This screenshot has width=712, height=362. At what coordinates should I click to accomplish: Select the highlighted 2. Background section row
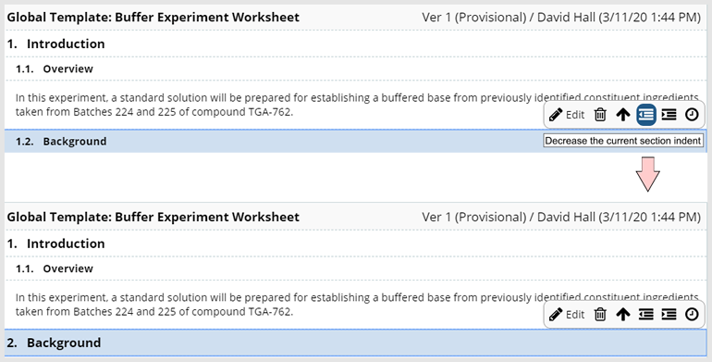coord(356,343)
